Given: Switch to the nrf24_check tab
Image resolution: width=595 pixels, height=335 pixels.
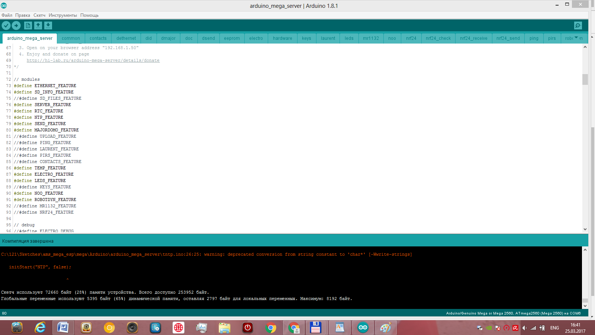Looking at the screenshot, I should pos(438,38).
